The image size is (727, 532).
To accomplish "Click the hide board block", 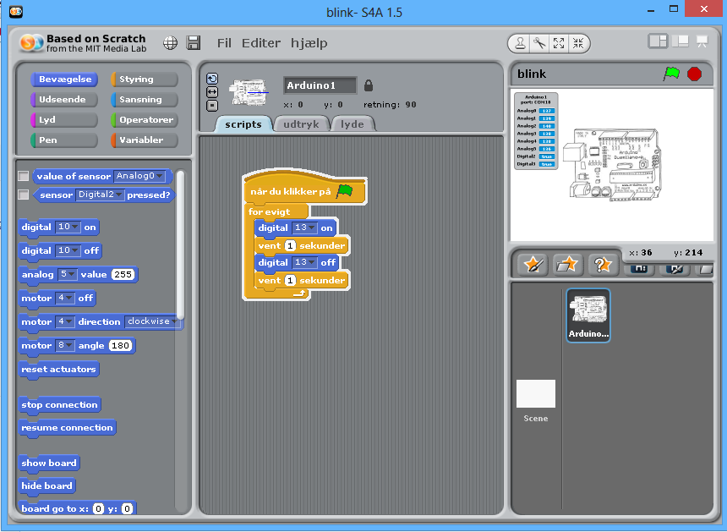I will [46, 485].
